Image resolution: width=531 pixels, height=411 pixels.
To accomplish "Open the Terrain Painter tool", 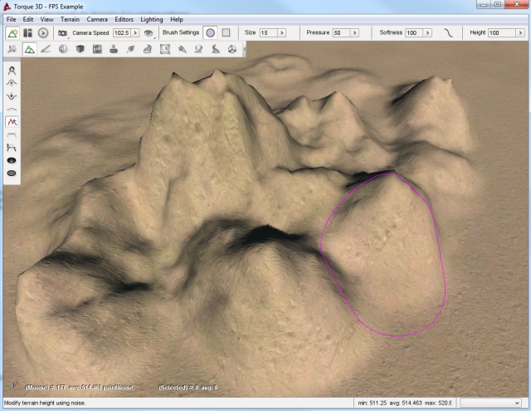I will pyautogui.click(x=46, y=49).
